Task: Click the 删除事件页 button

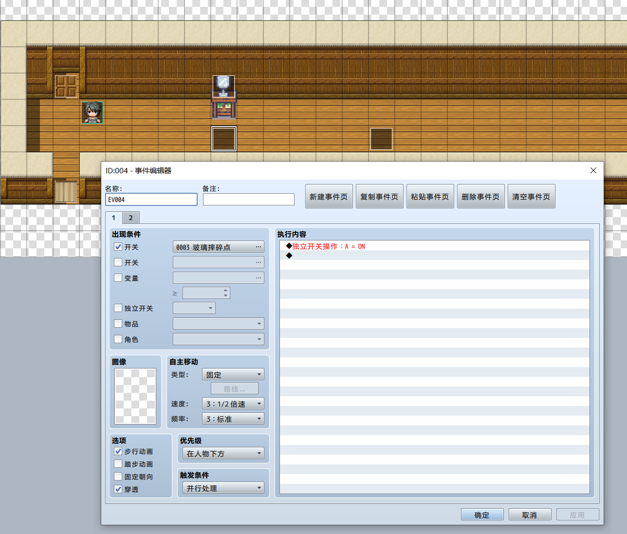Action: click(481, 196)
